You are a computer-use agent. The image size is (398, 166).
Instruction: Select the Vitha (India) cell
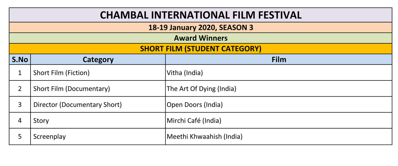(x=279, y=73)
